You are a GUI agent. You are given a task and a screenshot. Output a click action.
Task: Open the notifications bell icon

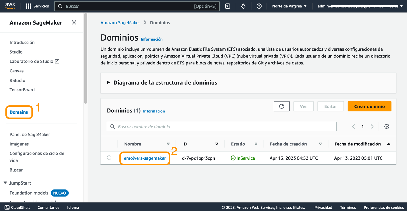tap(243, 6)
